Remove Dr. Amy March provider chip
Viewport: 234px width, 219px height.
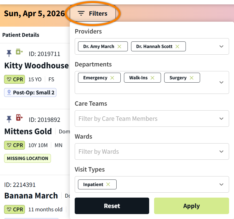(x=119, y=46)
